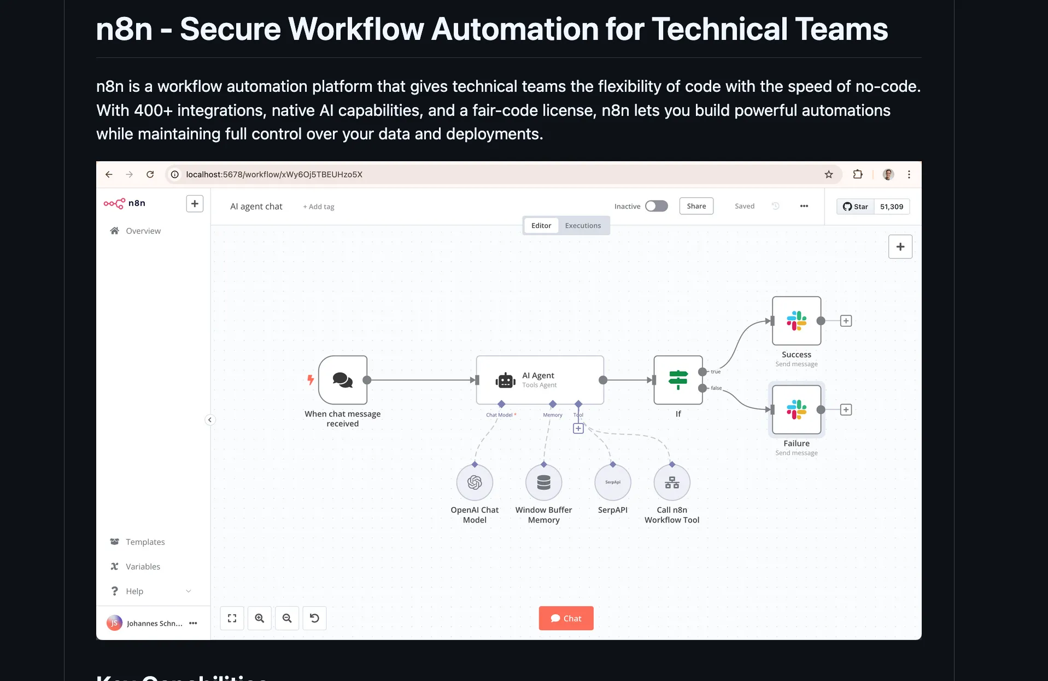Click the plus button beside n8n logo
Image resolution: width=1048 pixels, height=681 pixels.
coord(195,203)
